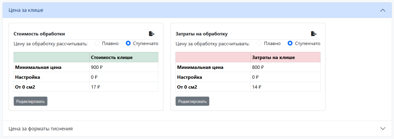394x139 pixels.
Task: Click the 800 ₽ minimum price cell
Action: pyautogui.click(x=285, y=67)
